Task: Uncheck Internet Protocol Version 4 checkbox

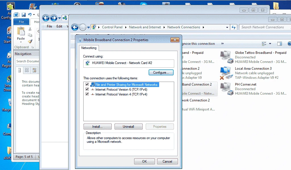Action: pos(87,94)
